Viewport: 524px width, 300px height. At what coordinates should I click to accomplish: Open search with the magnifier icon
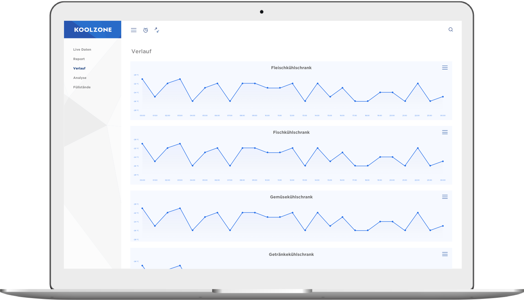[451, 29]
